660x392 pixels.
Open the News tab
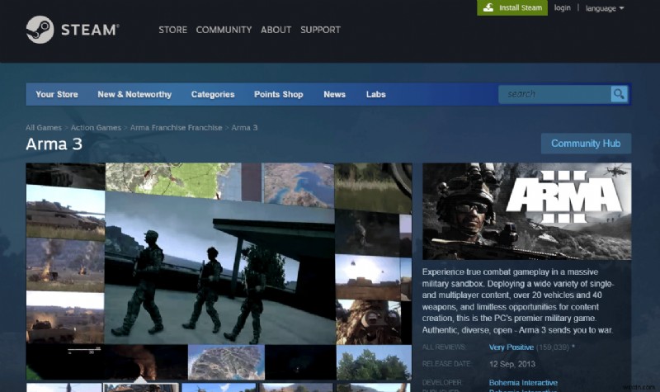(335, 94)
